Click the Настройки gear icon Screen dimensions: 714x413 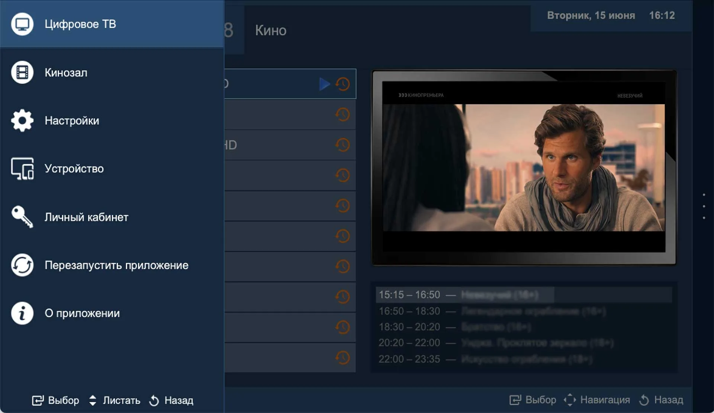[22, 120]
